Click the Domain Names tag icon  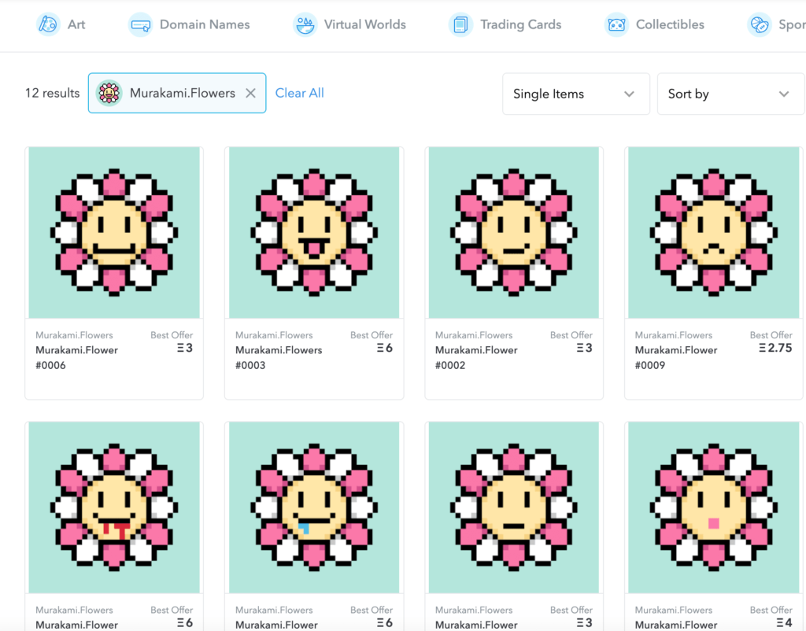coord(140,24)
